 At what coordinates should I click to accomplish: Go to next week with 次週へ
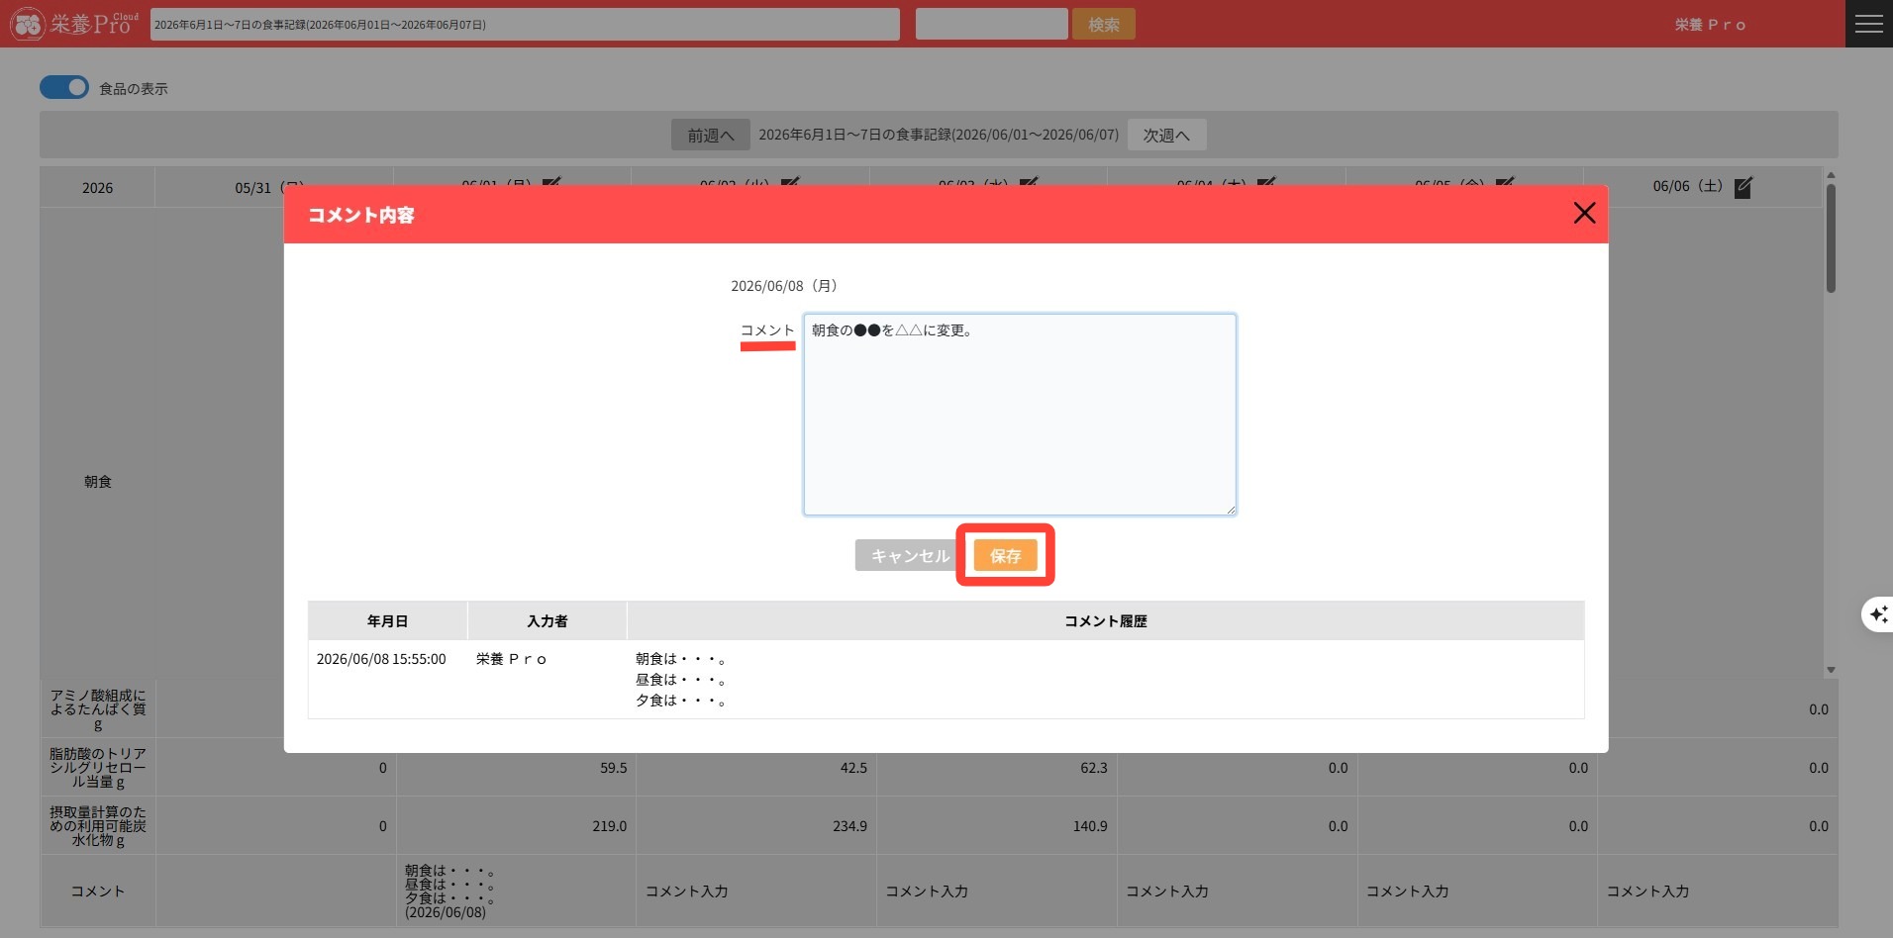click(x=1166, y=135)
